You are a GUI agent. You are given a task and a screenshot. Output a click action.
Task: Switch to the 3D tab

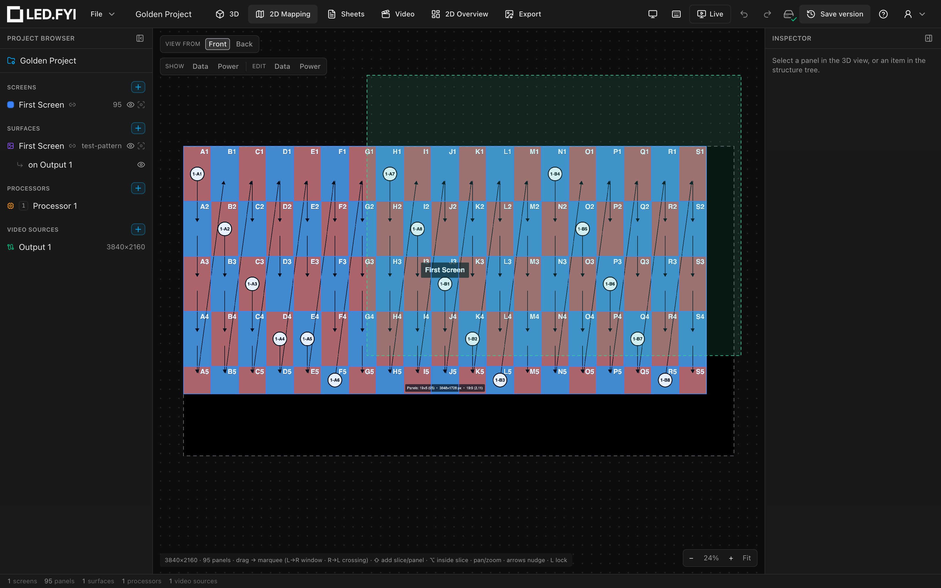coord(228,14)
